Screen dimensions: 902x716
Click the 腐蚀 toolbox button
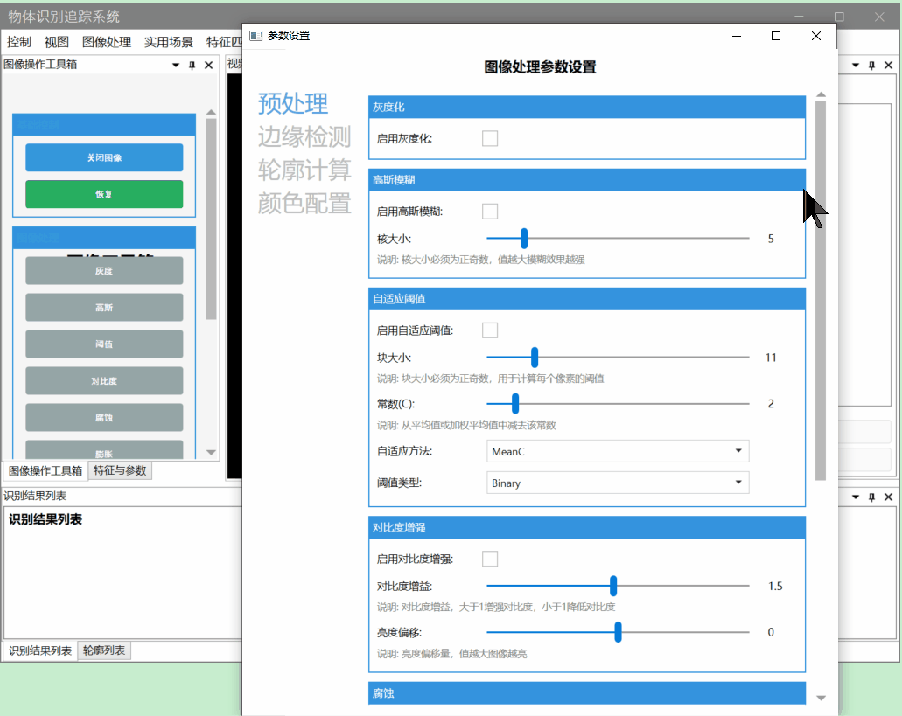[104, 418]
